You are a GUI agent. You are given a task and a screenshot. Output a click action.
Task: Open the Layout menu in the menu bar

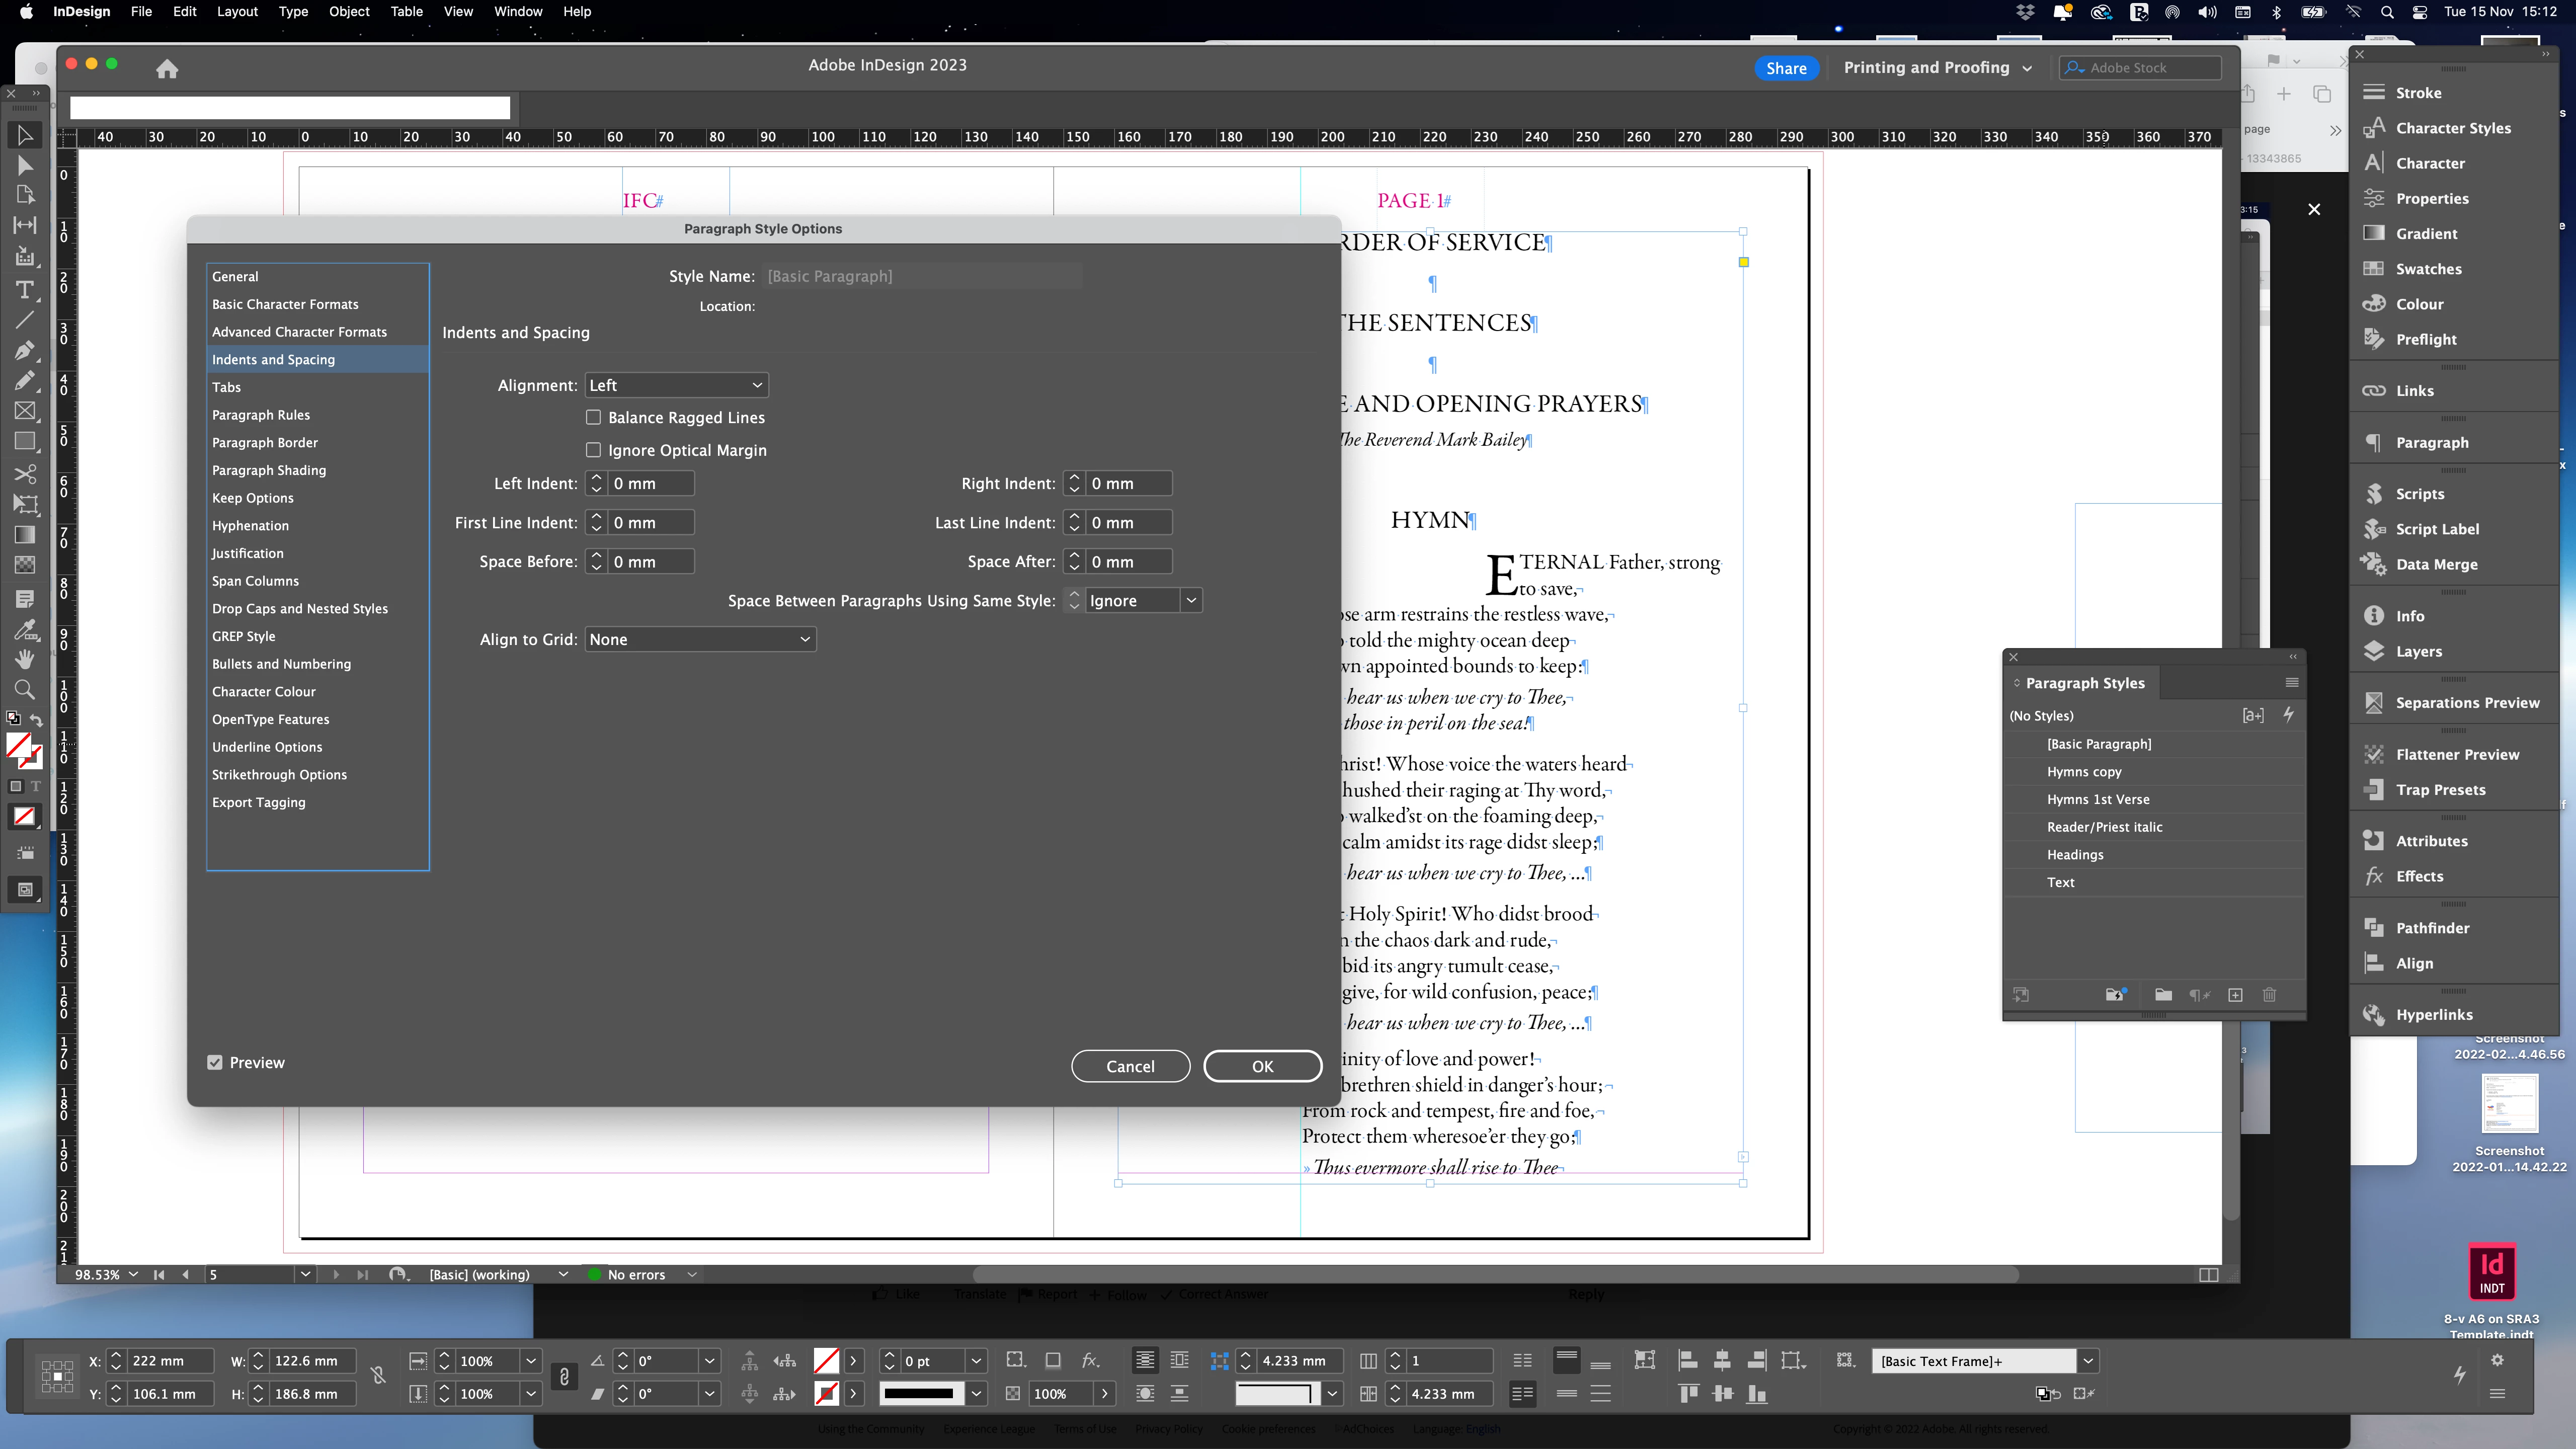pyautogui.click(x=237, y=12)
